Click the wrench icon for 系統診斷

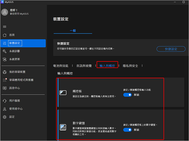pyautogui.click(x=4, y=51)
